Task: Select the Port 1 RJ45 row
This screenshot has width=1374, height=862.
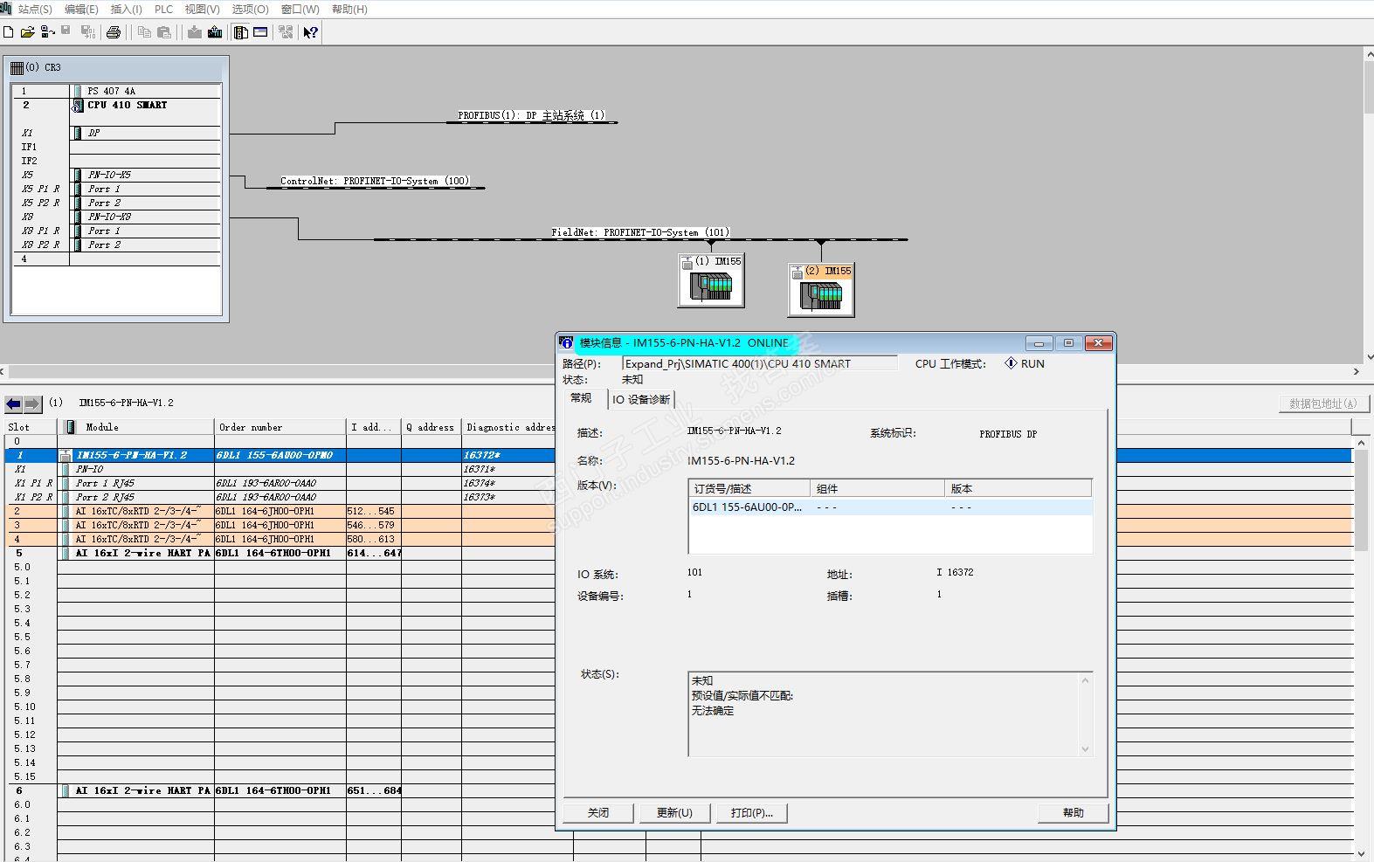Action: pos(280,483)
